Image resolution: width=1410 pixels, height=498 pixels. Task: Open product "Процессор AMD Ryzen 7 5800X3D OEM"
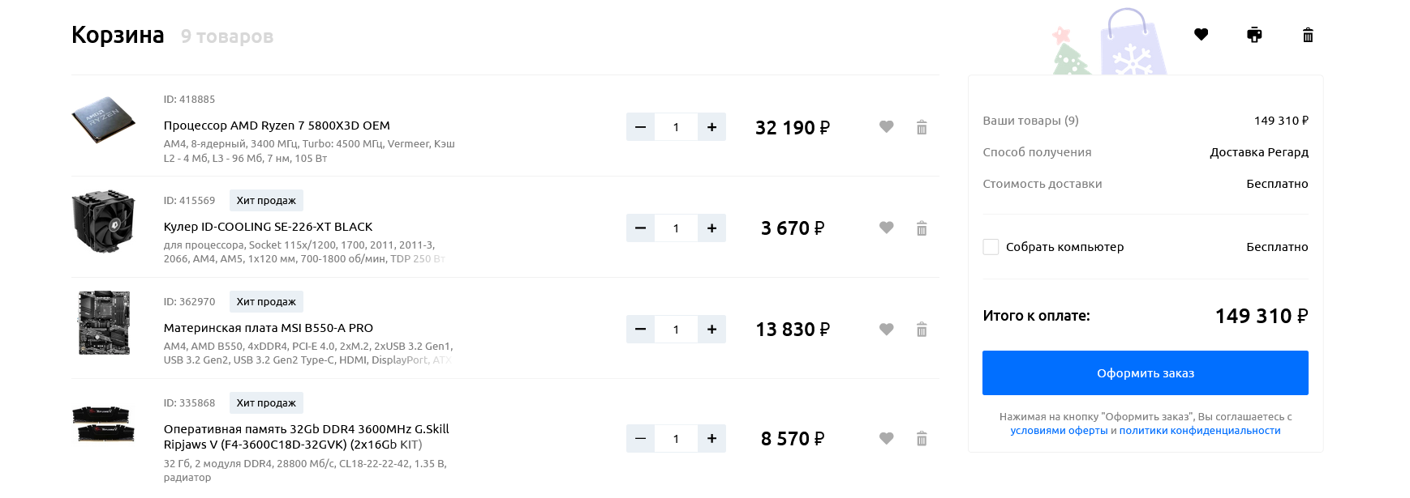[x=277, y=126]
